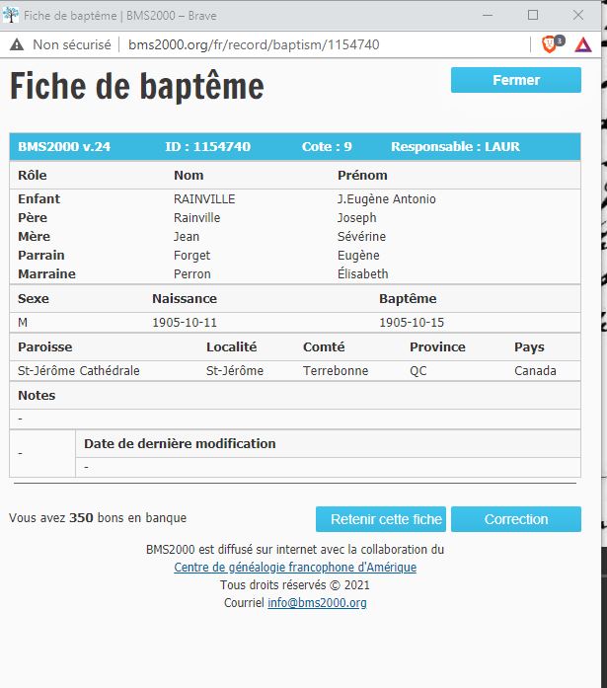The width and height of the screenshot is (607, 688).
Task: Select the godmother's surname Perron
Action: (192, 274)
